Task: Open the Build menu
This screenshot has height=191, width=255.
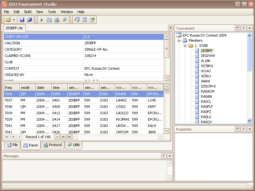Action: pyautogui.click(x=28, y=12)
